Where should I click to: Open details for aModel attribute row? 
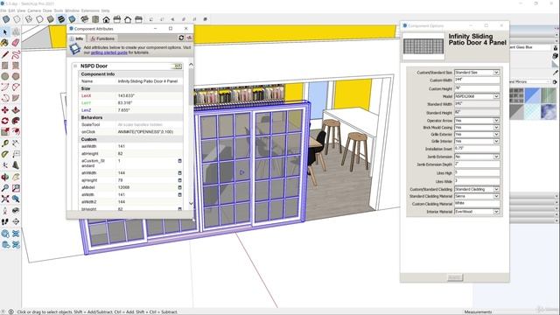[179, 187]
